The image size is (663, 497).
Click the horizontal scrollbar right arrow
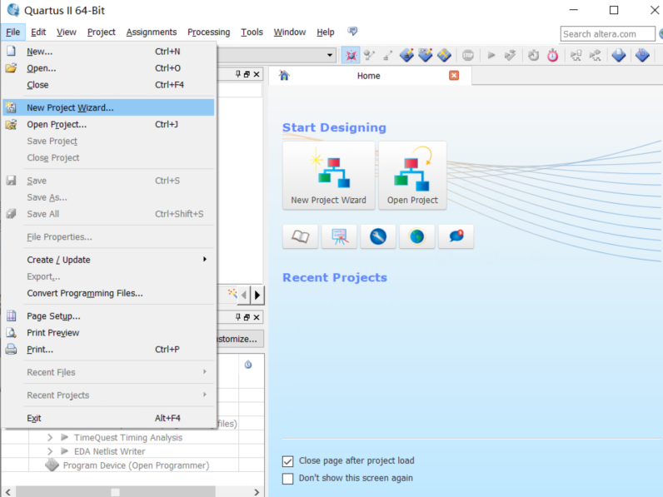coord(257,492)
